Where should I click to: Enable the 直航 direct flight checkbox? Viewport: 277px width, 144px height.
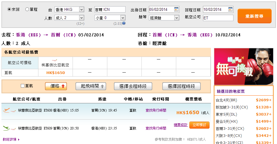click(23, 86)
